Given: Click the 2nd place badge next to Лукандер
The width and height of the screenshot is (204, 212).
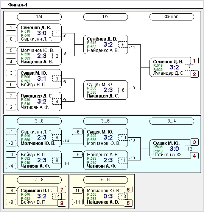Looking at the screenshot, I should [x=194, y=74].
